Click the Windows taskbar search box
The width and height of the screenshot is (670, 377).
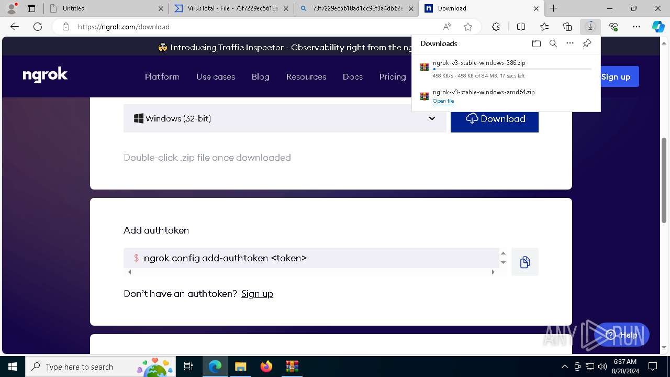100,367
